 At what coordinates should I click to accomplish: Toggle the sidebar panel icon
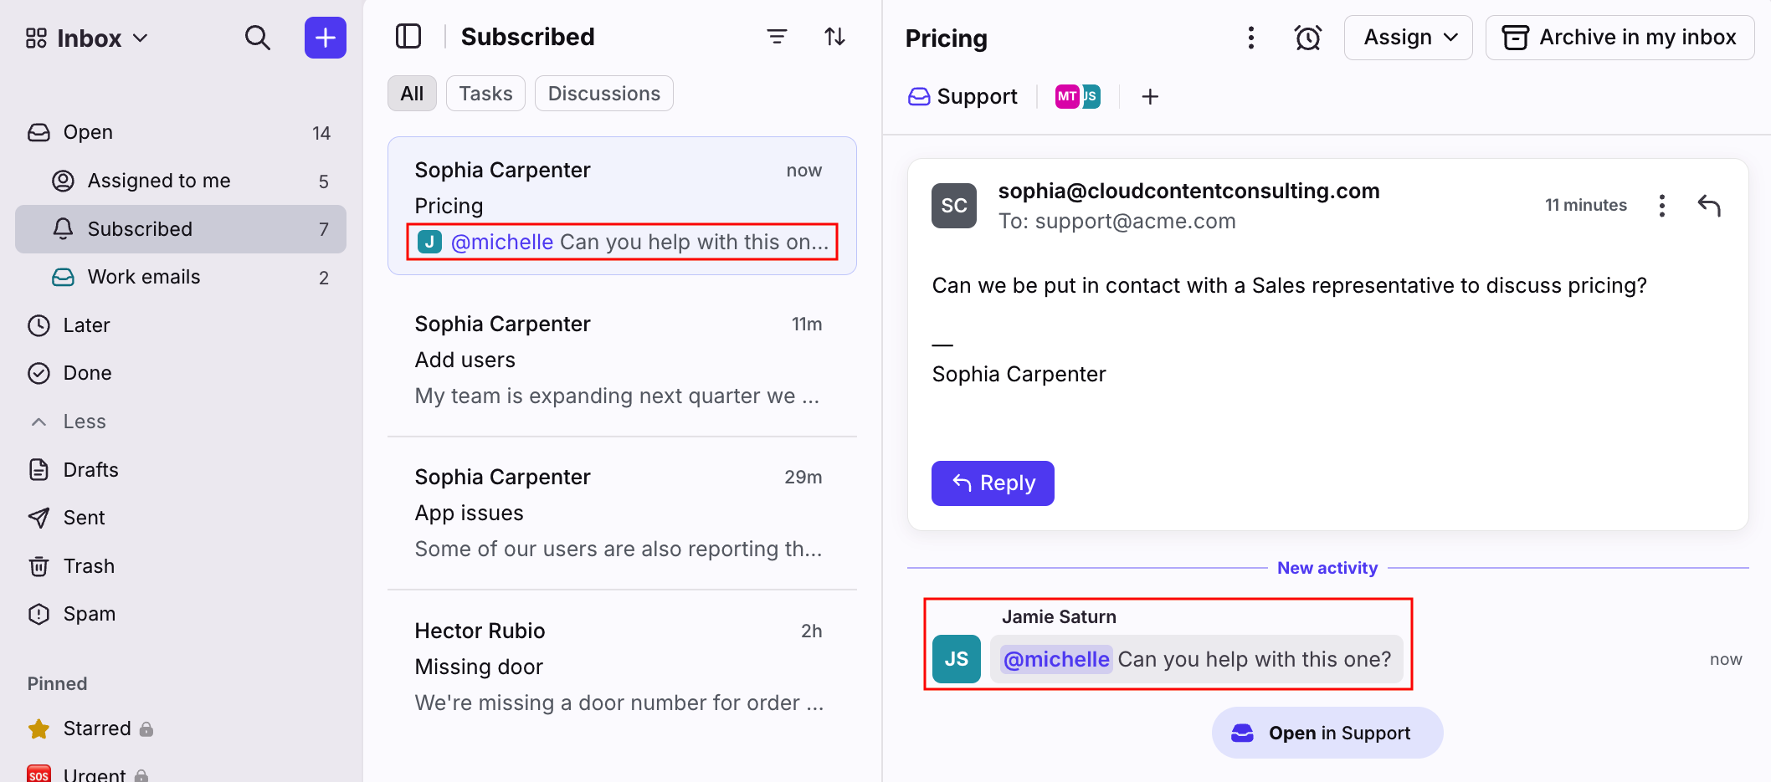point(408,37)
